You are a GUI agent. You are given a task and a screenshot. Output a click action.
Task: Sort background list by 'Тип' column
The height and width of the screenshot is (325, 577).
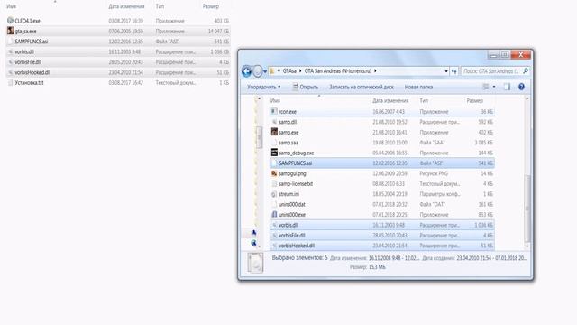(160, 6)
